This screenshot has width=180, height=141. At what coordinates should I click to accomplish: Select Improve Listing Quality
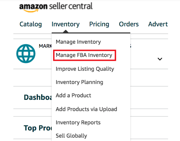[85, 69]
